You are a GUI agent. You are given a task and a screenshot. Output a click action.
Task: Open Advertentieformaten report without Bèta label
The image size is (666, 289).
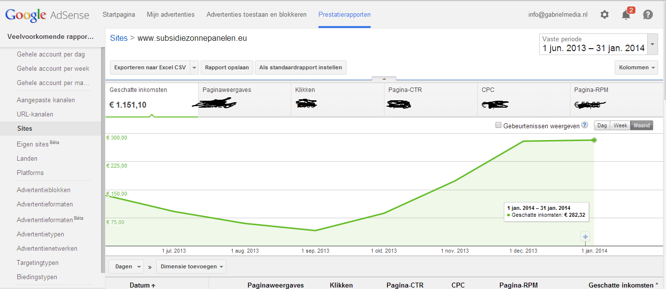[45, 204]
